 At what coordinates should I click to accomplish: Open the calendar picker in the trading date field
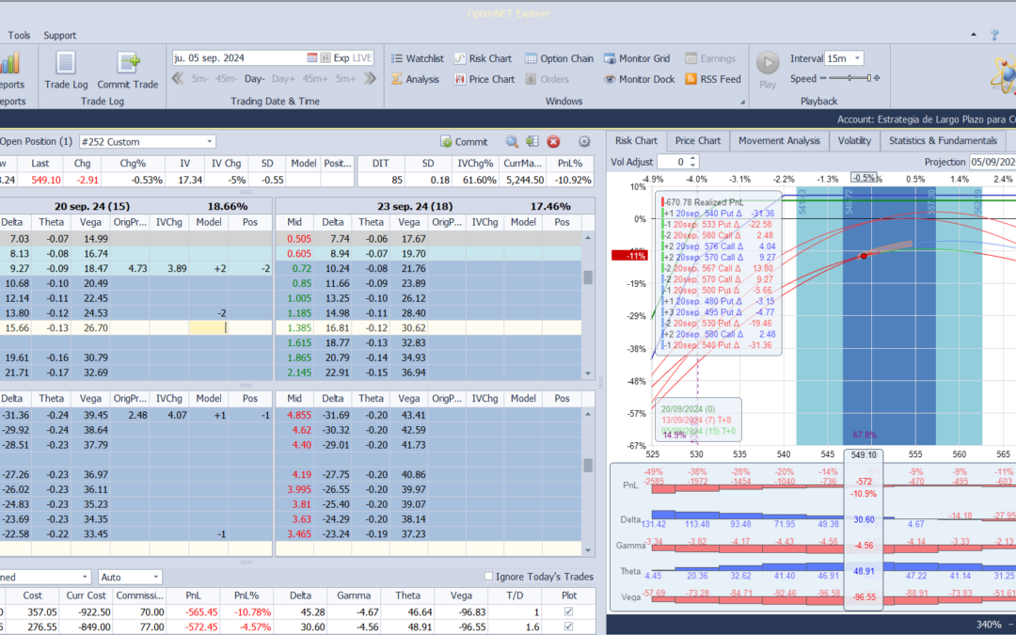[312, 57]
